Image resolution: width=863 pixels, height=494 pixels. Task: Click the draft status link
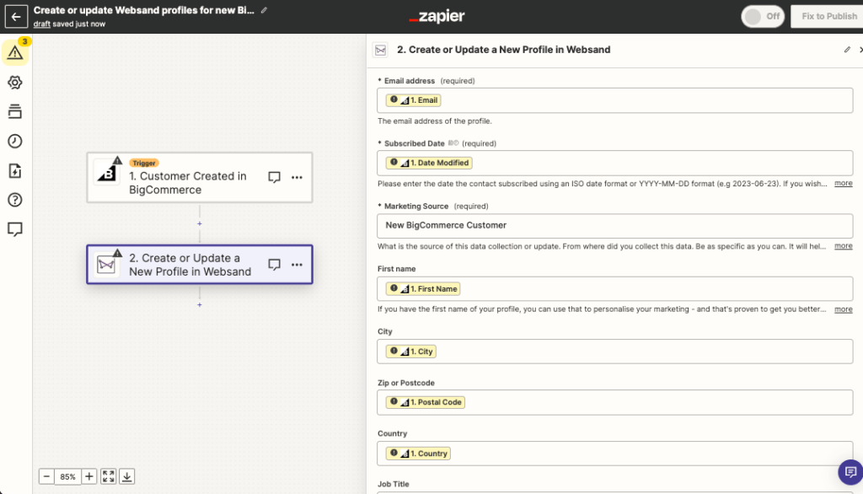[x=42, y=24]
